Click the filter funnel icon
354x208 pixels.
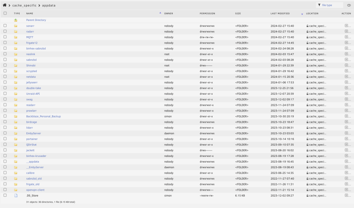[x=319, y=5]
